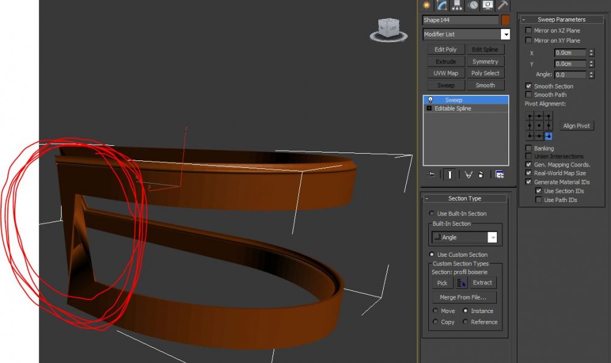Enable the Banking checkbox
The image size is (611, 363).
tap(529, 148)
